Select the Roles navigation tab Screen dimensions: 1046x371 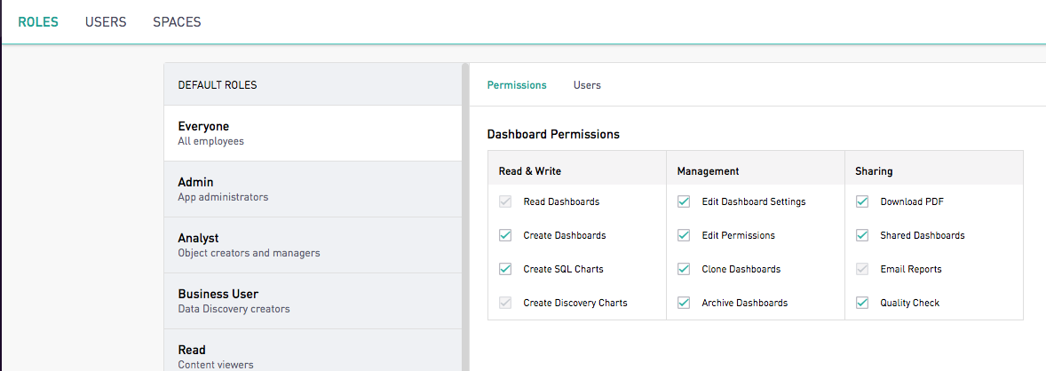(38, 22)
